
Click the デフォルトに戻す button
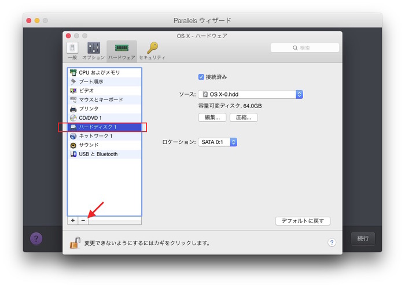click(x=303, y=221)
